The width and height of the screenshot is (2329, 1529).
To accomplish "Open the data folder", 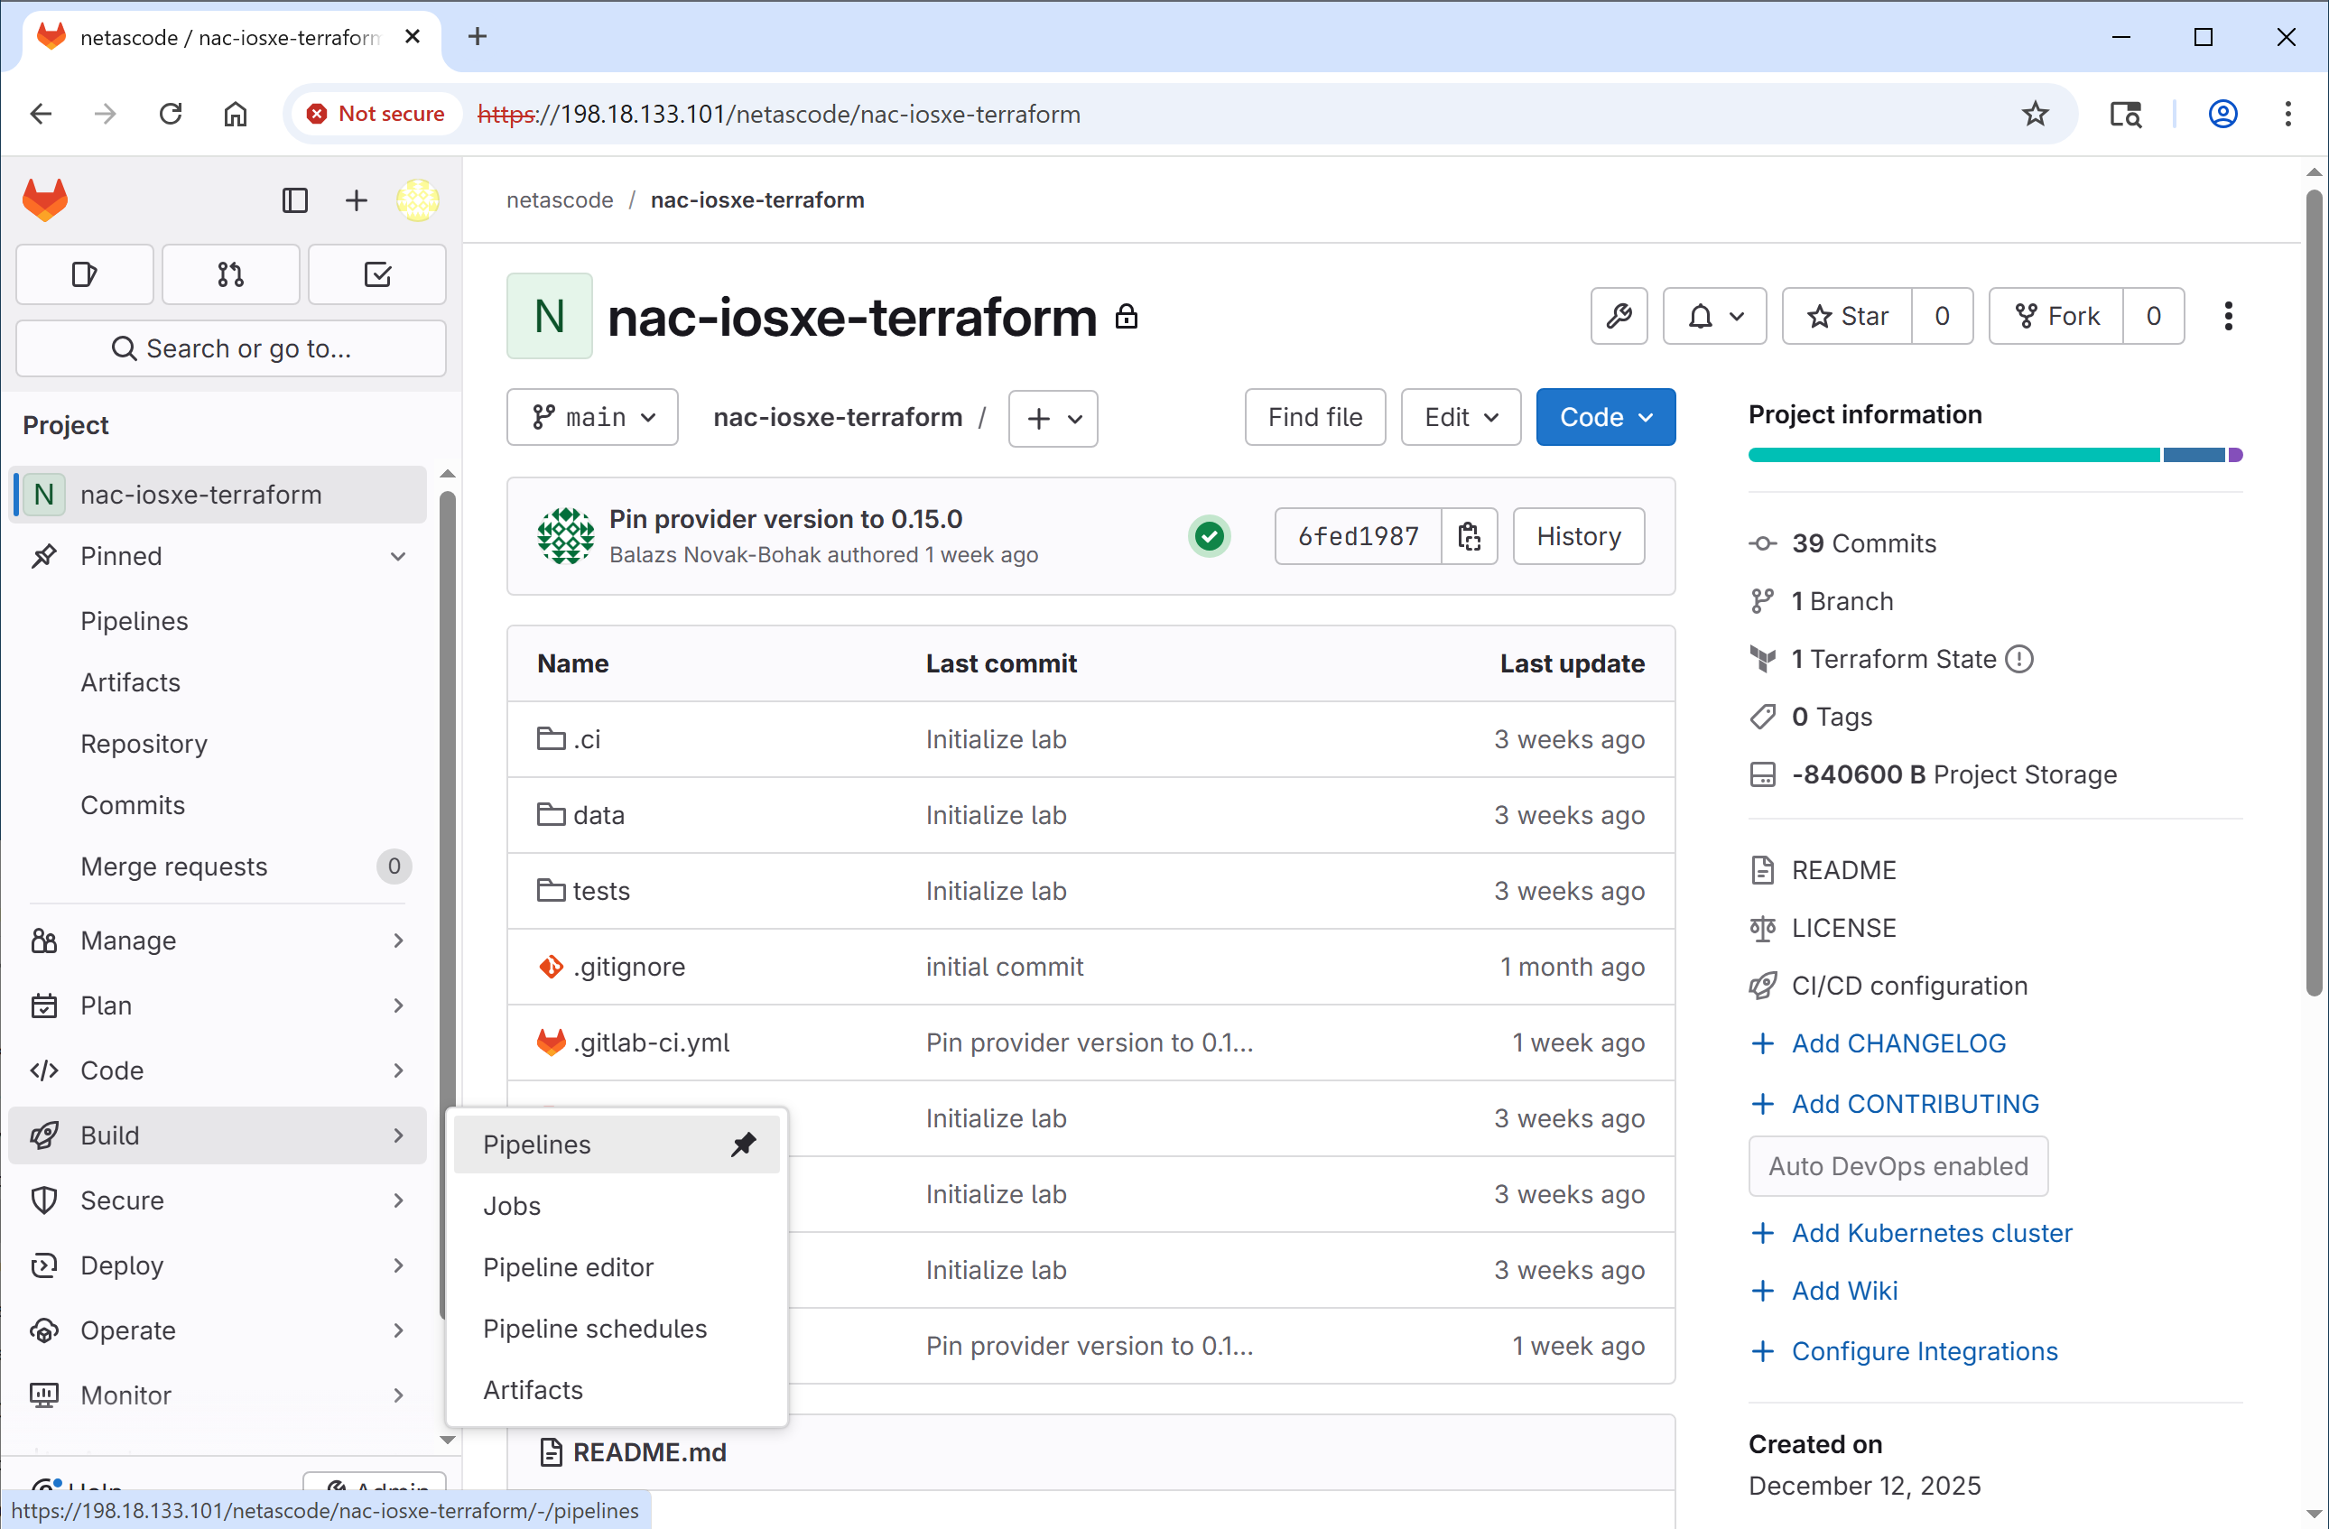I will [x=598, y=816].
